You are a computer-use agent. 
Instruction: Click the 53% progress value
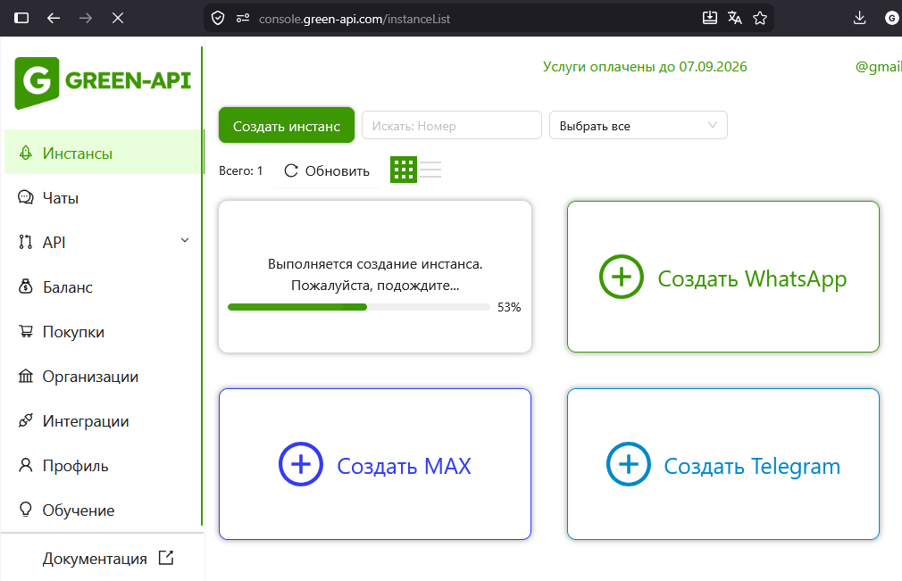(509, 307)
